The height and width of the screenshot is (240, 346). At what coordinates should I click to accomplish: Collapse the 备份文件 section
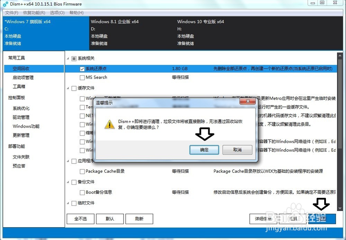(x=68, y=182)
